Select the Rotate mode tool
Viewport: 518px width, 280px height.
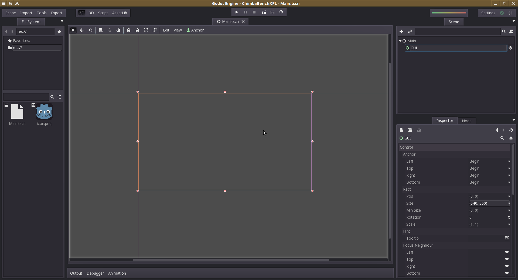(x=90, y=30)
